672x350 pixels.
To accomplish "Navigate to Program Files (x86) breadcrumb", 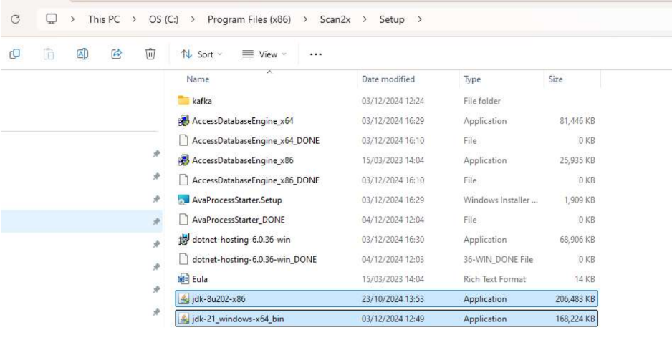I will click(251, 19).
